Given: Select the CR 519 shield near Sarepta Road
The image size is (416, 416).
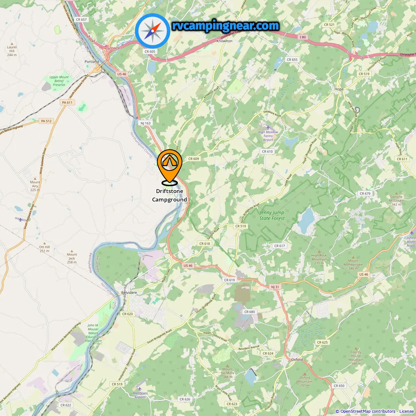Looking at the screenshot, I should [x=241, y=226].
